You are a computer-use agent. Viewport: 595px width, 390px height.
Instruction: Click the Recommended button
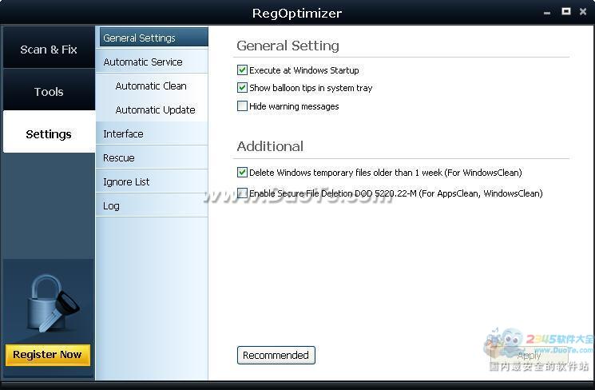point(276,355)
